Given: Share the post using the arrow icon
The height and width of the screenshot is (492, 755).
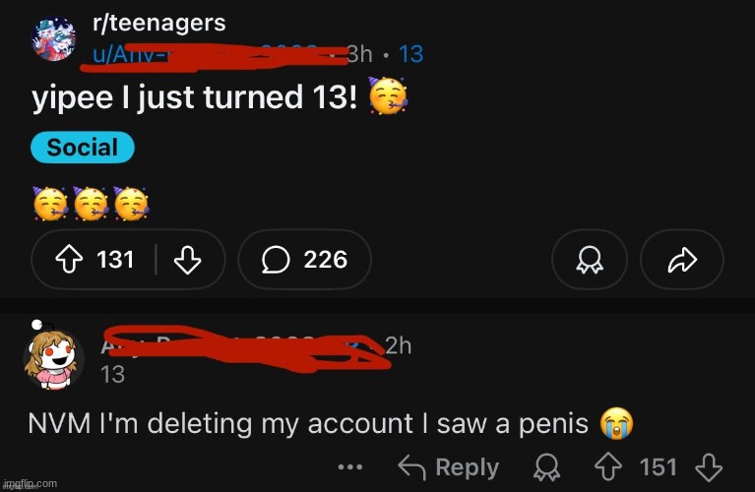Looking at the screenshot, I should coord(682,260).
